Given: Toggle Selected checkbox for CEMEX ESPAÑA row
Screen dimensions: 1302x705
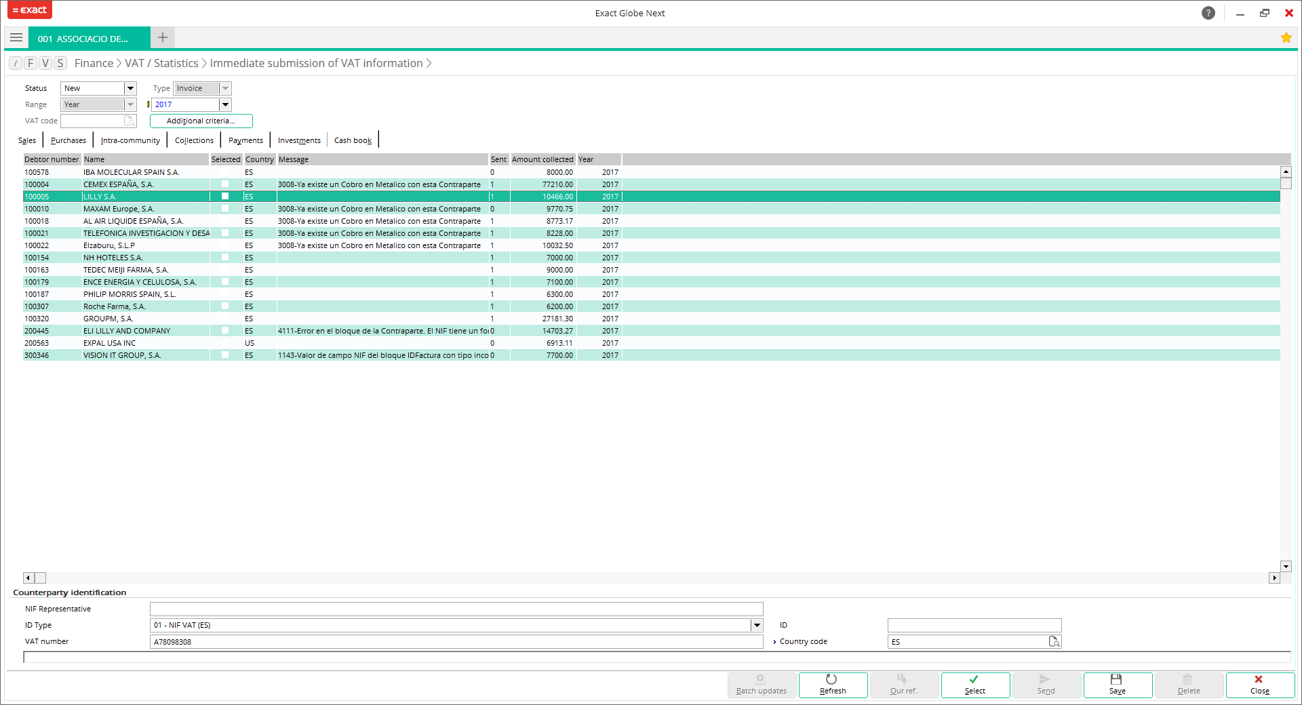Looking at the screenshot, I should [225, 184].
